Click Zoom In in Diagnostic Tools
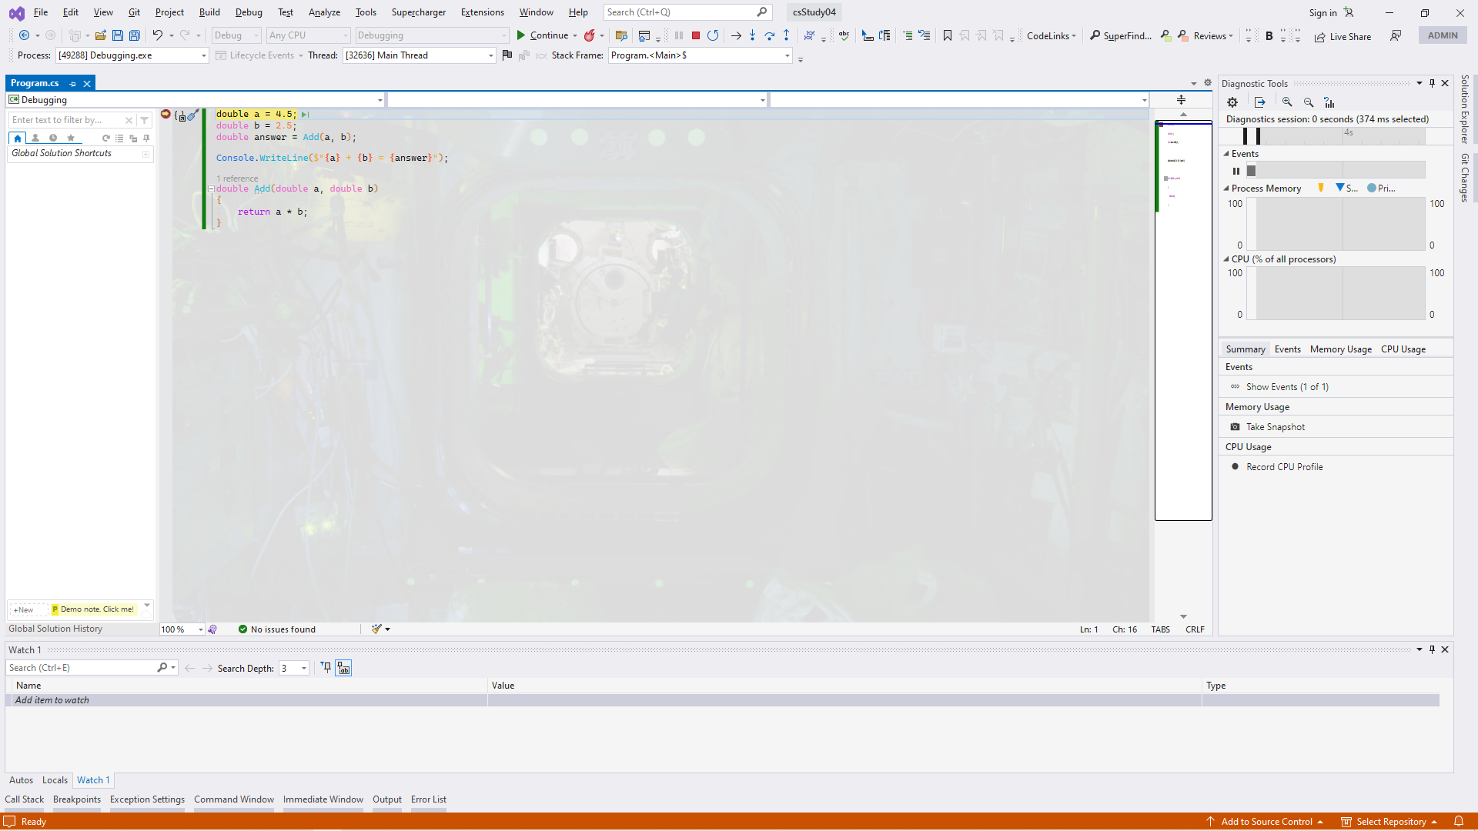Image resolution: width=1478 pixels, height=831 pixels. coord(1287,102)
